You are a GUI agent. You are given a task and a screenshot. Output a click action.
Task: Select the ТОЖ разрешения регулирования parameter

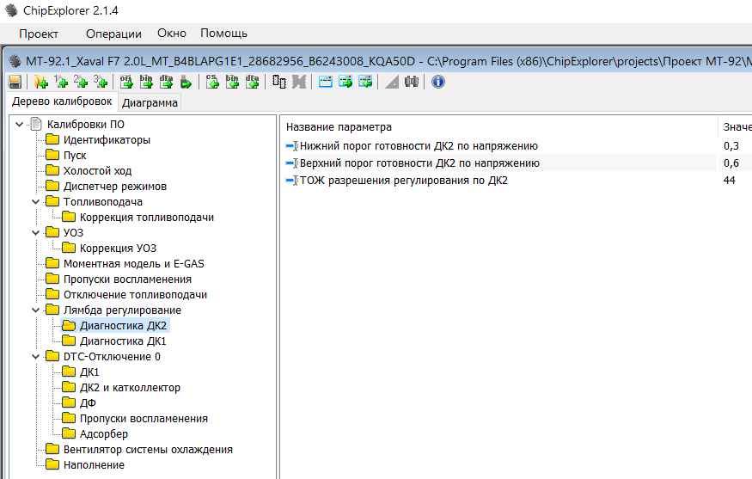point(403,181)
